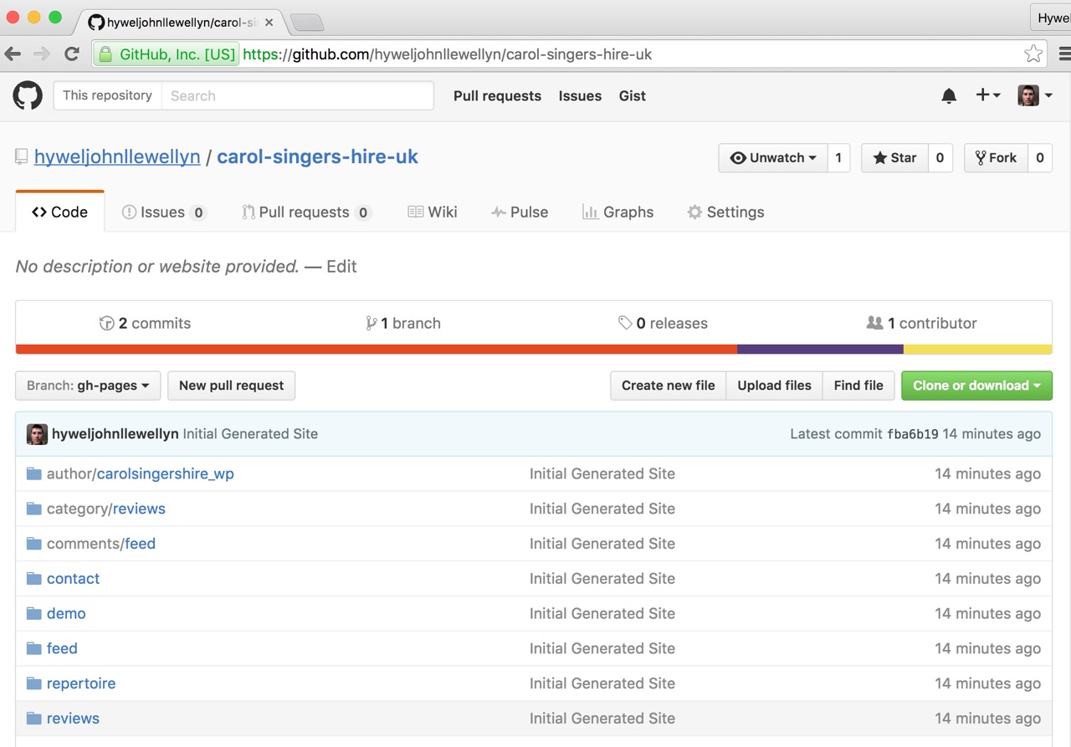The image size is (1071, 747).
Task: Open a new browser tab
Action: click(x=307, y=23)
